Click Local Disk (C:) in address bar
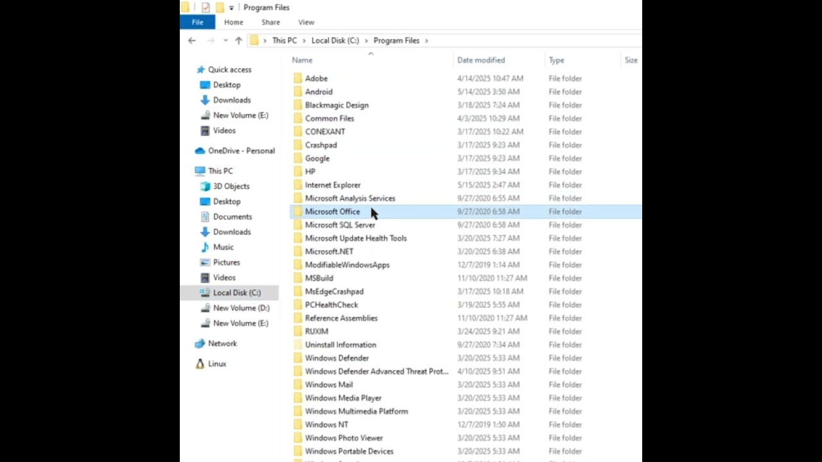The height and width of the screenshot is (462, 822). click(x=335, y=40)
